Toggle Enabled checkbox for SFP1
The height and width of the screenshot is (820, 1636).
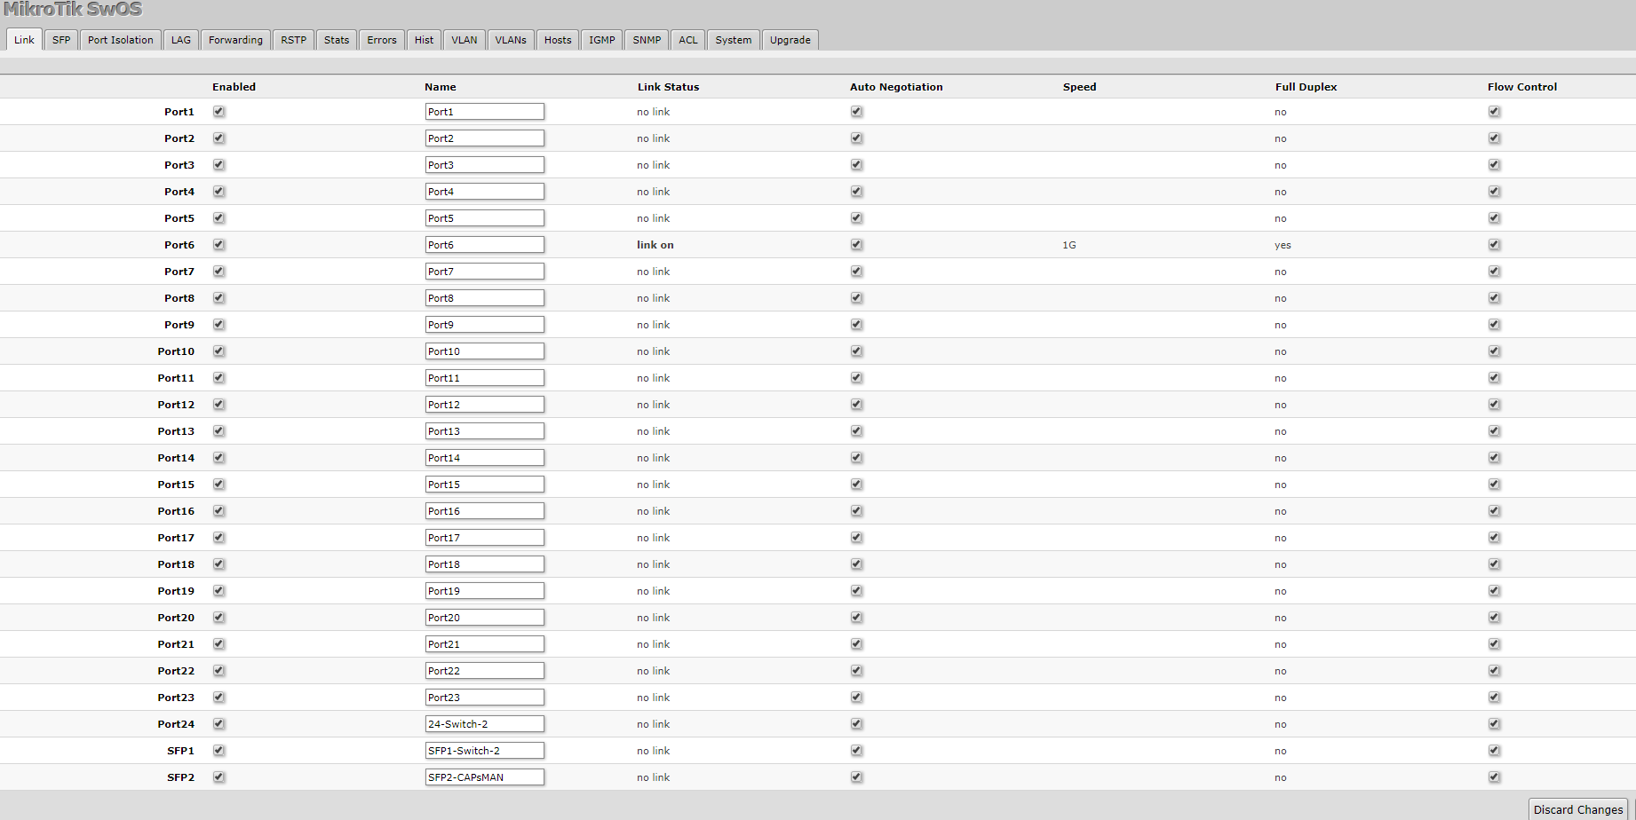219,751
